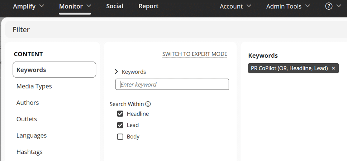Screen dimensions: 347x161
Task: Go to the Social tab
Action: pos(115,6)
